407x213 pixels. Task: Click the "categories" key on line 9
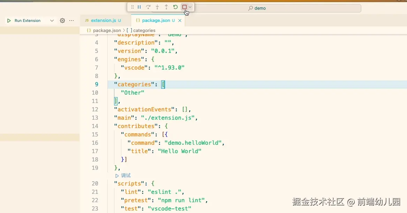134,84
